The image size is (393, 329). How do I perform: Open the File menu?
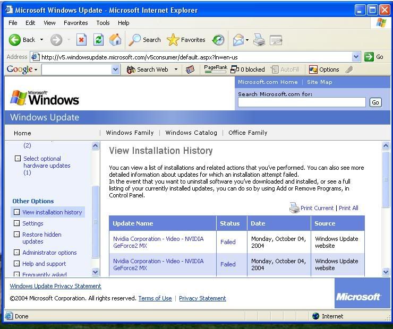pyautogui.click(x=13, y=23)
